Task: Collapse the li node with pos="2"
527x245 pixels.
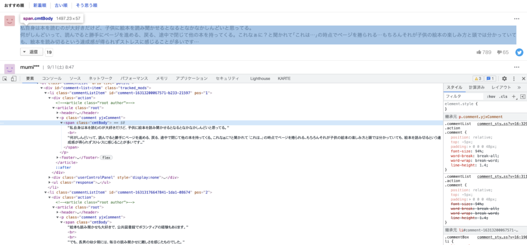Action: 46,192
